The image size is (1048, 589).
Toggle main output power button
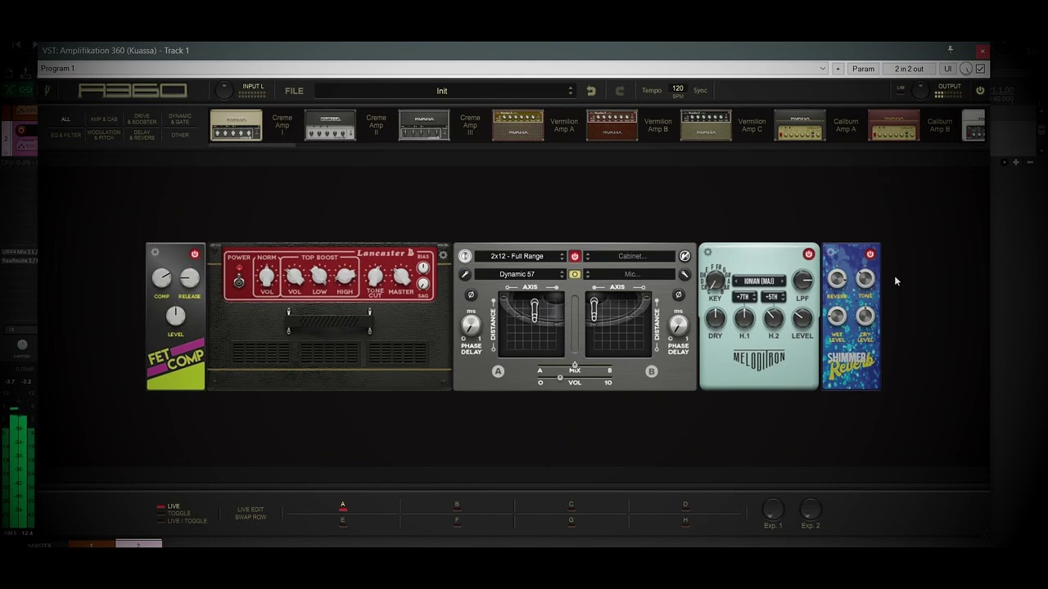coord(980,91)
